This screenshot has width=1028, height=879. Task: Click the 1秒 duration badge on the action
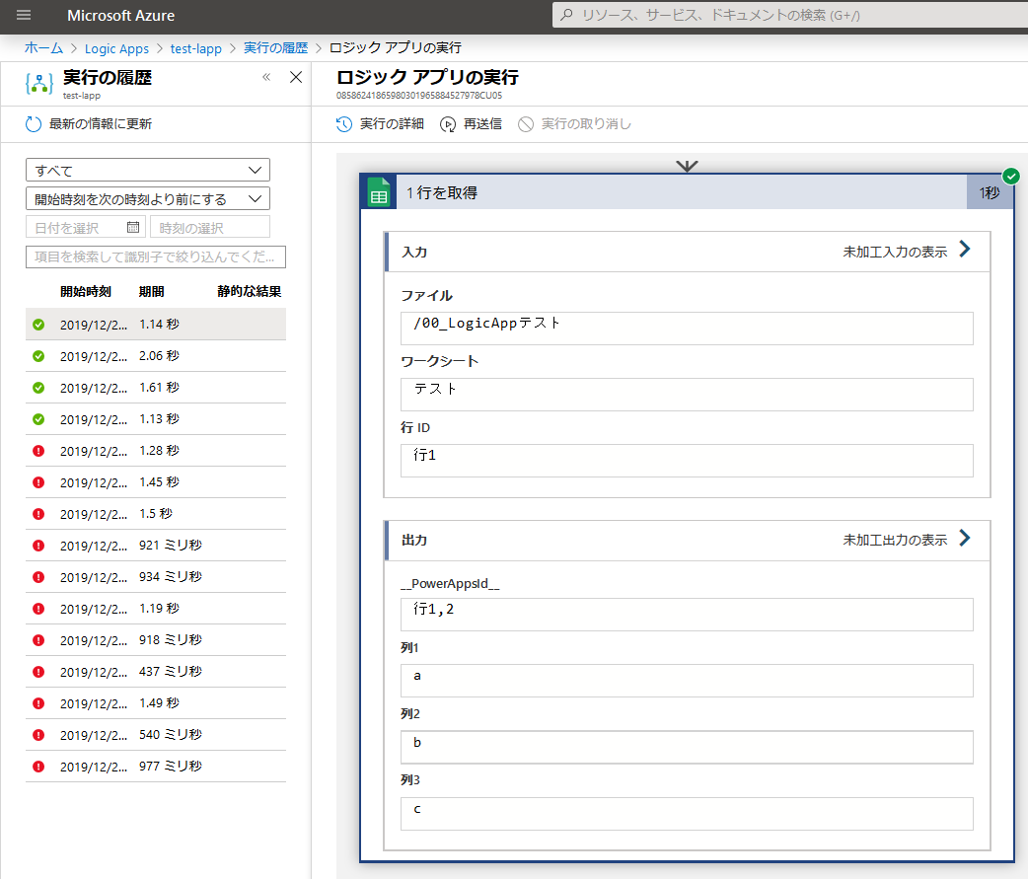tap(990, 192)
